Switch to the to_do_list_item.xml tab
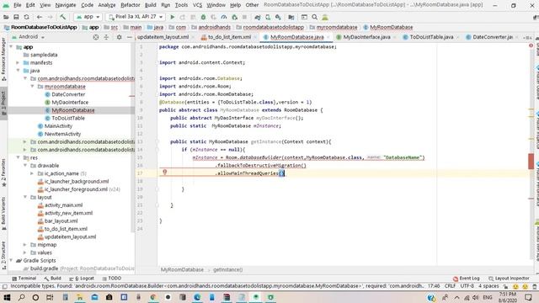 (229, 37)
